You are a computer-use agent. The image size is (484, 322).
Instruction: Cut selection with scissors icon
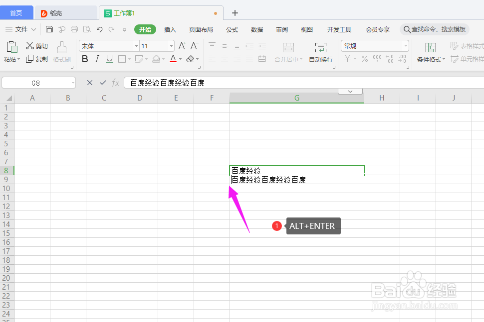[29, 46]
